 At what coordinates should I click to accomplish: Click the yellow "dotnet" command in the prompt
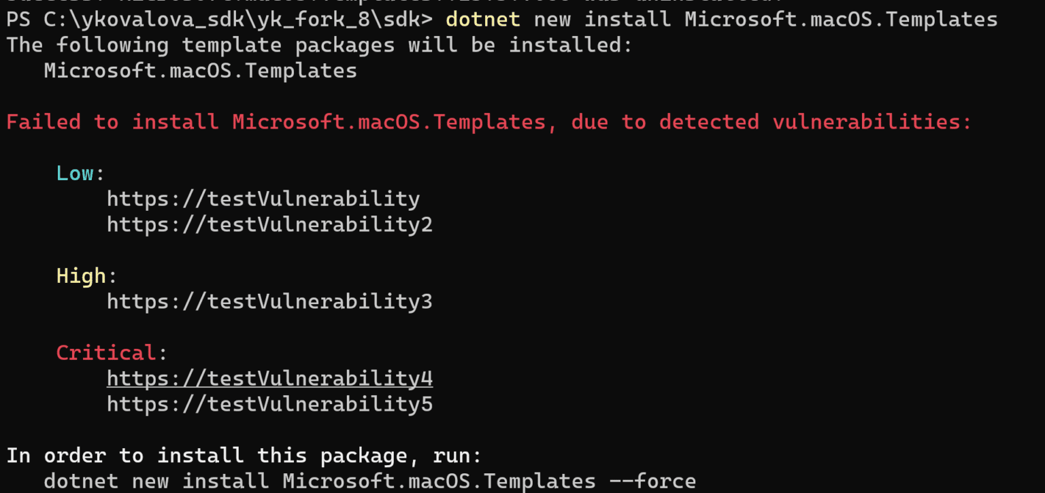482,19
